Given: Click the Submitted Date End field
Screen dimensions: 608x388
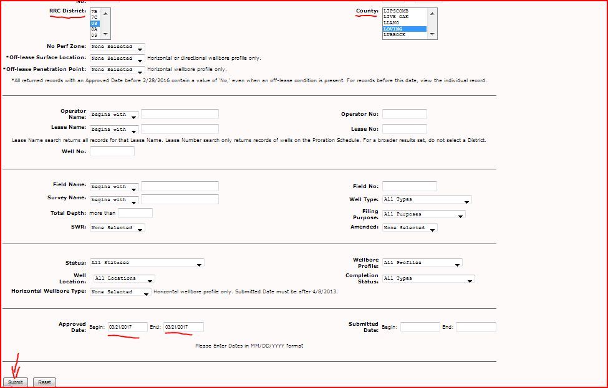Looking at the screenshot, I should point(476,327).
